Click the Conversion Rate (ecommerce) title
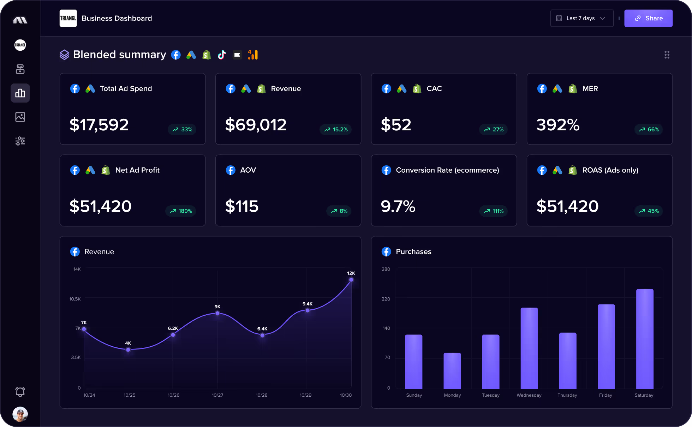 447,170
